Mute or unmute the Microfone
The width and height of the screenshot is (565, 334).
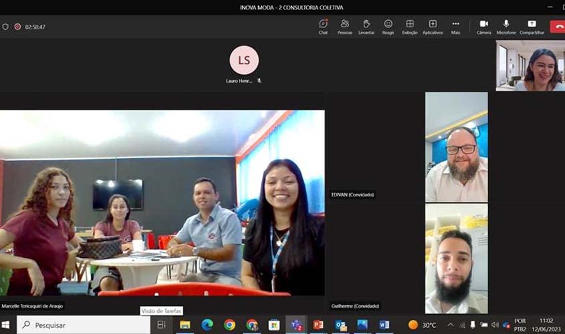coord(506,26)
